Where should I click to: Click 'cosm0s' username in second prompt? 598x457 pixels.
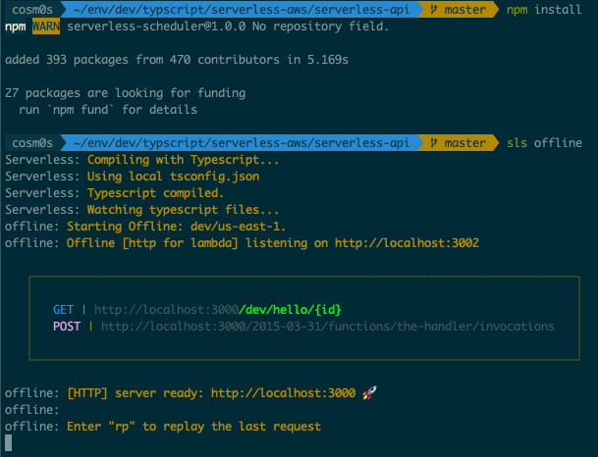click(32, 143)
